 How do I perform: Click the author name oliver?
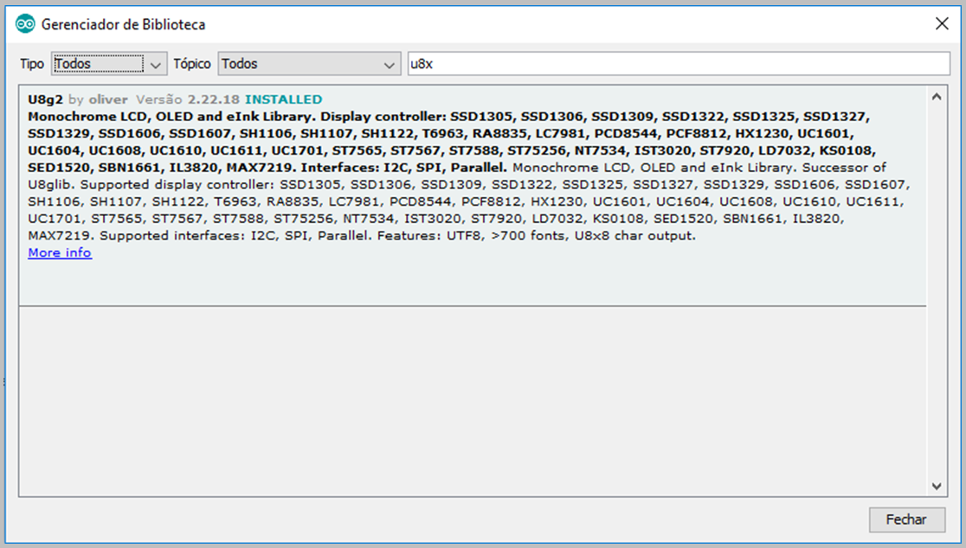(108, 99)
